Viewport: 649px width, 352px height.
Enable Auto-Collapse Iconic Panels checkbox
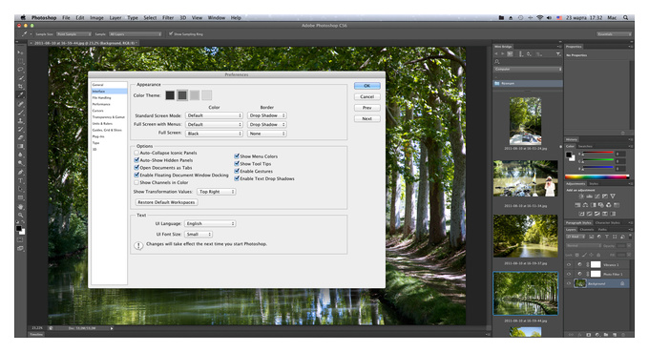coord(136,153)
